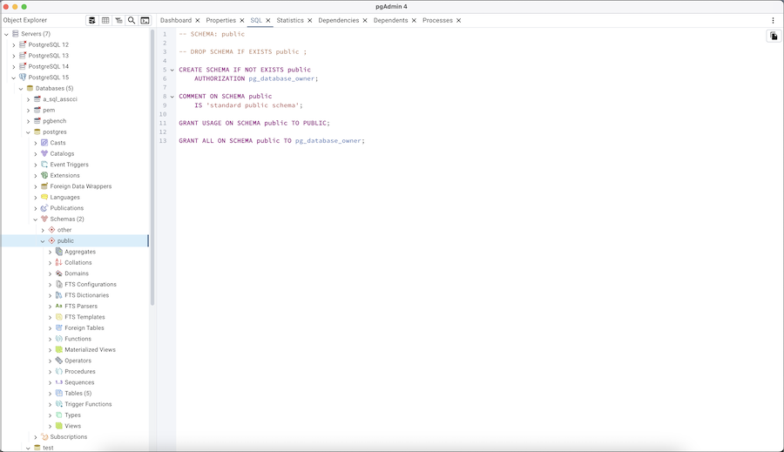Screen dimensions: 784x452
Task: Select the pem database
Action: click(x=49, y=110)
